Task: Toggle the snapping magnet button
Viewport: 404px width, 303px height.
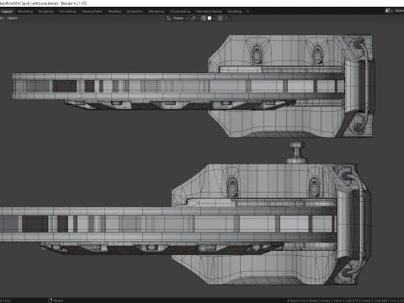Action: [x=204, y=19]
